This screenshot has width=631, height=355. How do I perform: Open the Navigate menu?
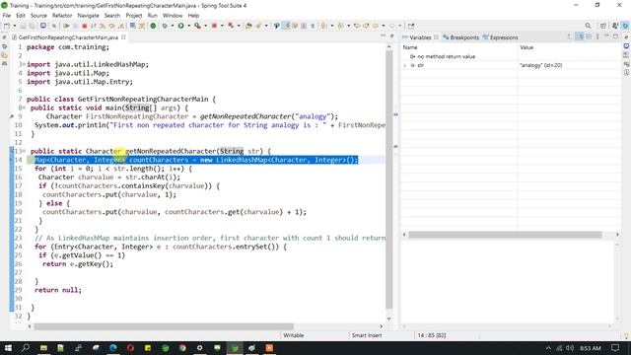click(88, 16)
